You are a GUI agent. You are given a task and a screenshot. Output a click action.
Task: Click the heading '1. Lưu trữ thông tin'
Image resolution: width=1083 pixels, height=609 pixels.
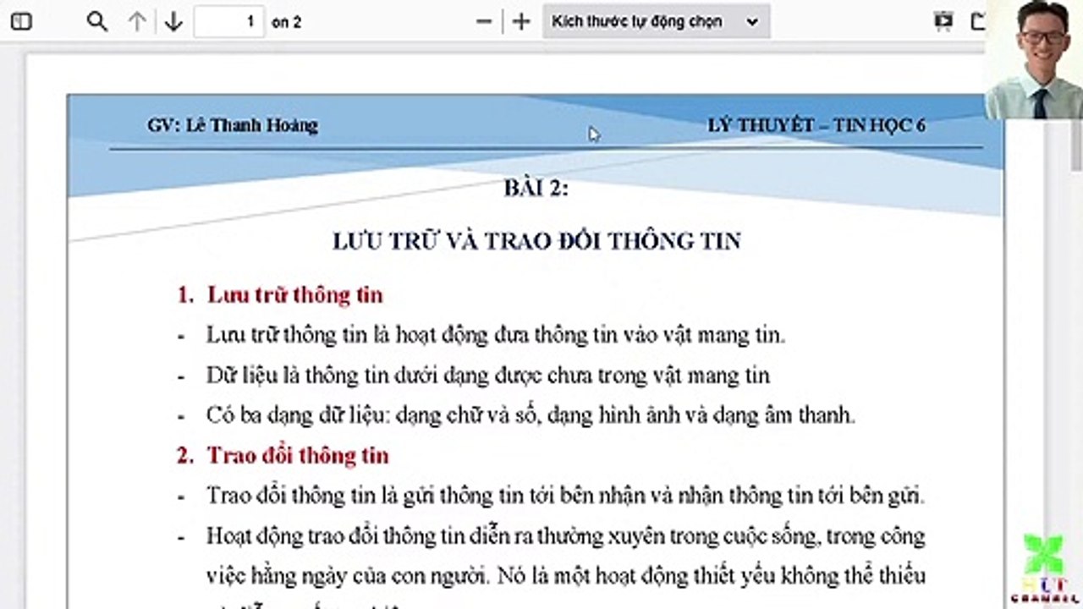280,294
